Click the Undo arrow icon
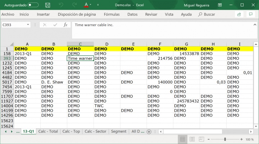Image resolution: width=259 pixels, height=144 pixels. pyautogui.click(x=61, y=5)
